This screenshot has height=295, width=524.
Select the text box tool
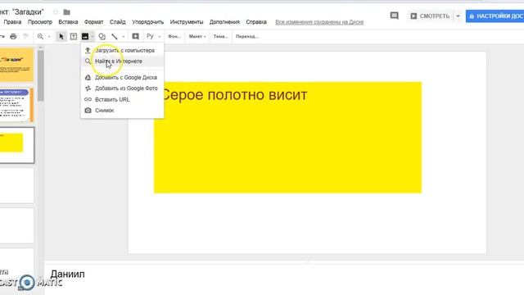[x=74, y=36]
